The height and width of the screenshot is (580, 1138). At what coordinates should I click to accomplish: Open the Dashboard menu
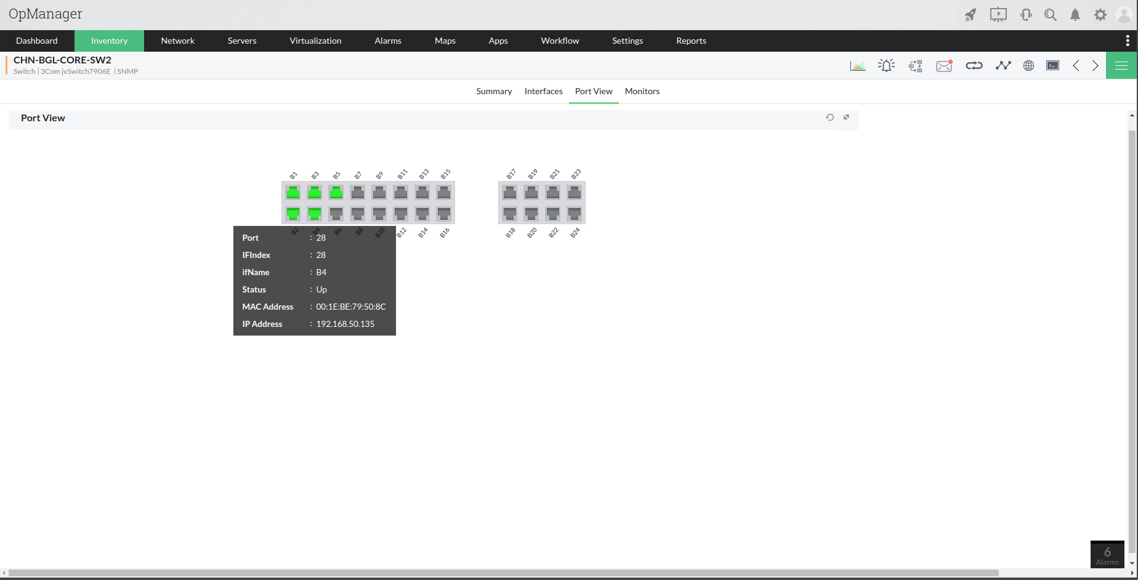(x=37, y=41)
